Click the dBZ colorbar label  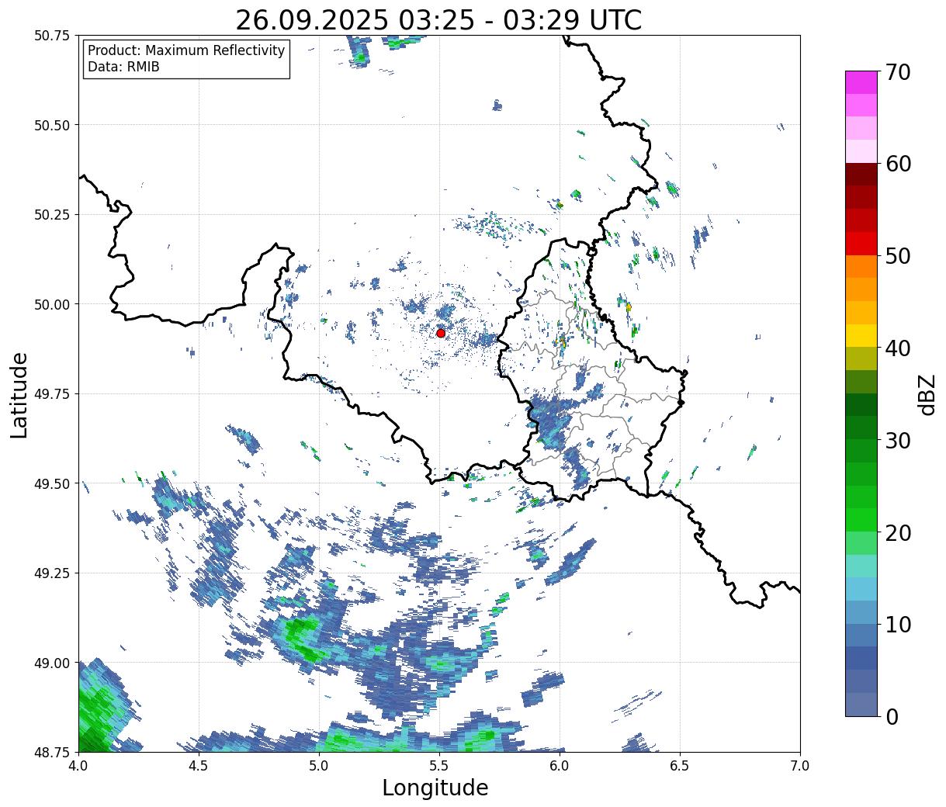[x=927, y=394]
